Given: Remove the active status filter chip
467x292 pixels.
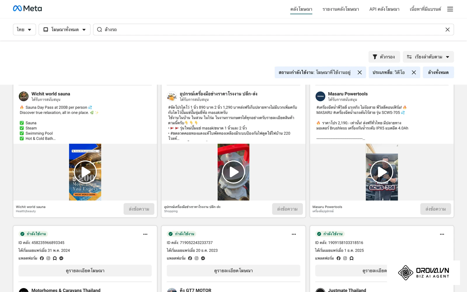Looking at the screenshot, I should (360, 72).
